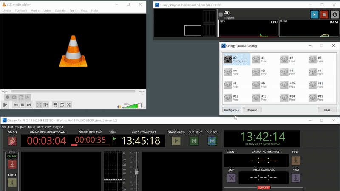This screenshot has height=191, width=340.
Task: Toggle VLC loop mode
Action: click(62, 105)
